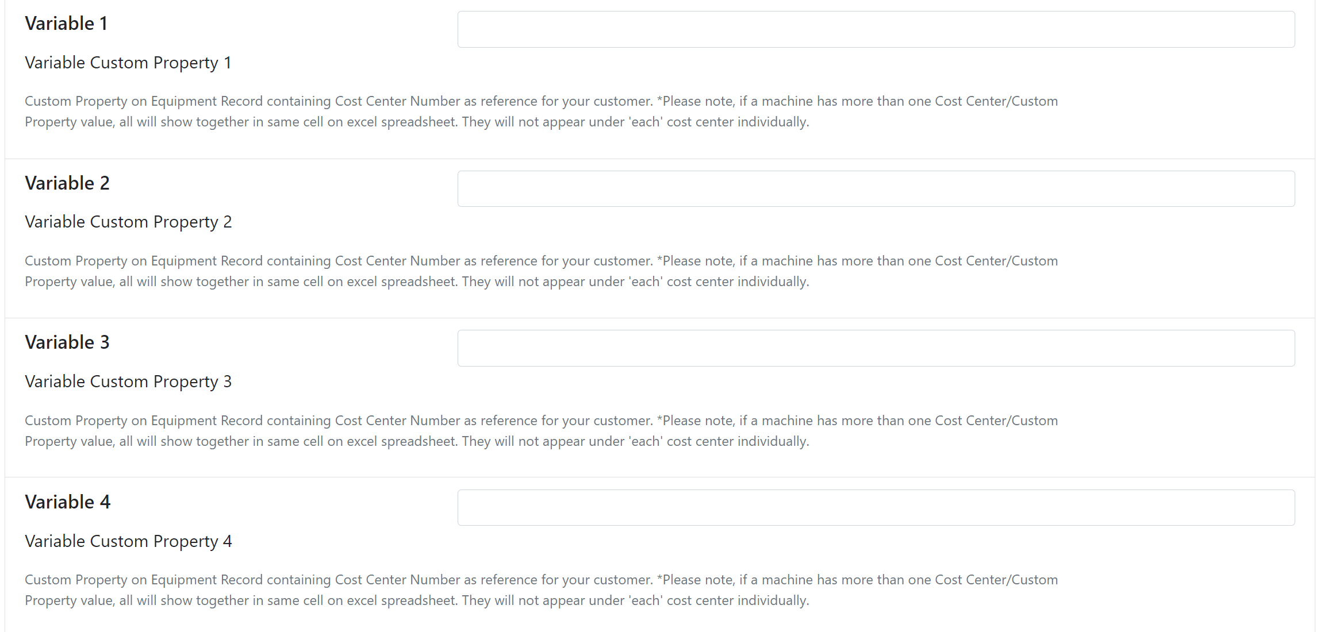Select the 'Variable Custom Property 4' label
1328x632 pixels.
pyautogui.click(x=128, y=541)
